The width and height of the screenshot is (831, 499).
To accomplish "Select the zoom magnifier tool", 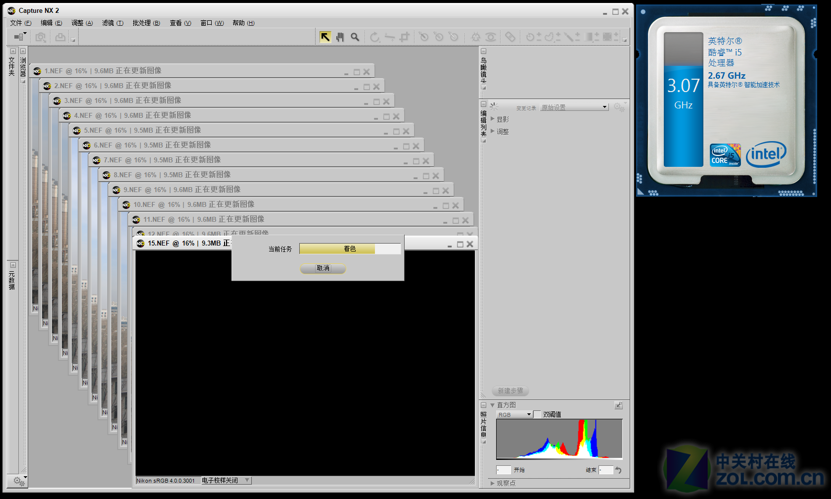I will coord(355,37).
